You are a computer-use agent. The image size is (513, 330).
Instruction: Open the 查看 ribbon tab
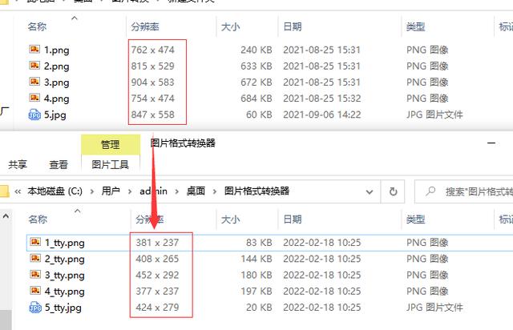pyautogui.click(x=59, y=164)
